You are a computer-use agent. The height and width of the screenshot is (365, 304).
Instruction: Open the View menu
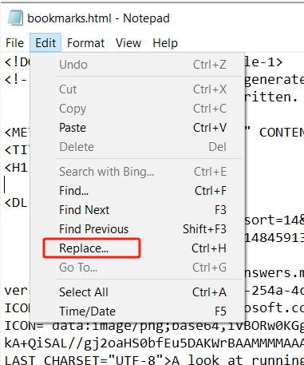click(x=128, y=43)
